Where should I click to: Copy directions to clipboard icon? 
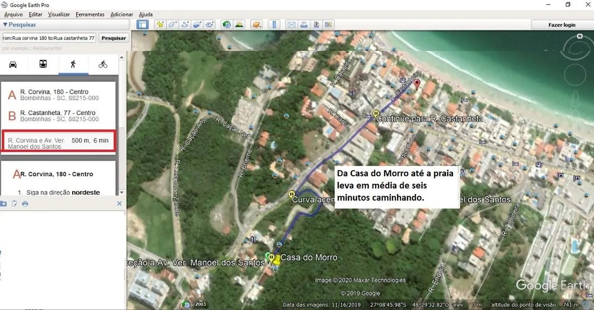coord(15,203)
